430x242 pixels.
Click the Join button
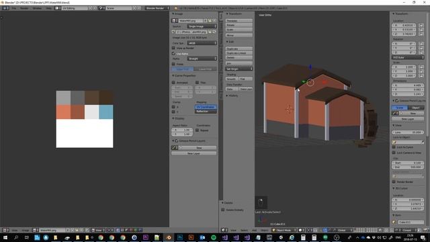tap(239, 63)
